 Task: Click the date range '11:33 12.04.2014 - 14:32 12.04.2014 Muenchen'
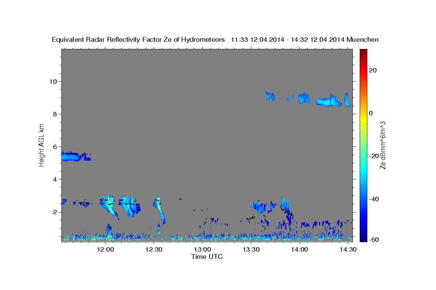305,40
